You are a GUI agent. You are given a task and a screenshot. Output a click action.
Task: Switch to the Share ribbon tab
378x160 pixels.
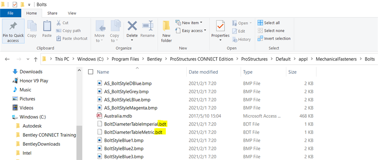[x=52, y=13]
